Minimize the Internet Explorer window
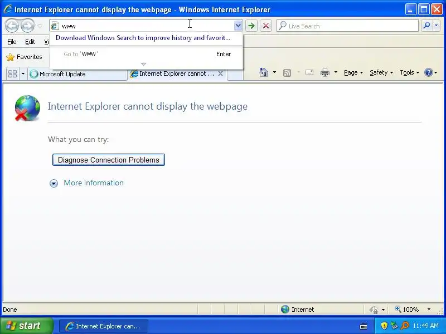Image resolution: width=446 pixels, height=334 pixels. coord(410,9)
